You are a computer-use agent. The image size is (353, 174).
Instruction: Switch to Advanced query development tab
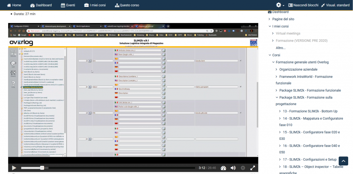(57, 26)
